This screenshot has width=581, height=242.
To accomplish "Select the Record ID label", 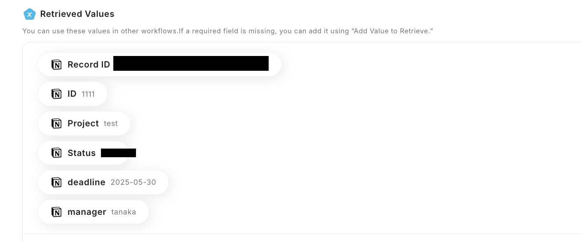I will (x=89, y=65).
